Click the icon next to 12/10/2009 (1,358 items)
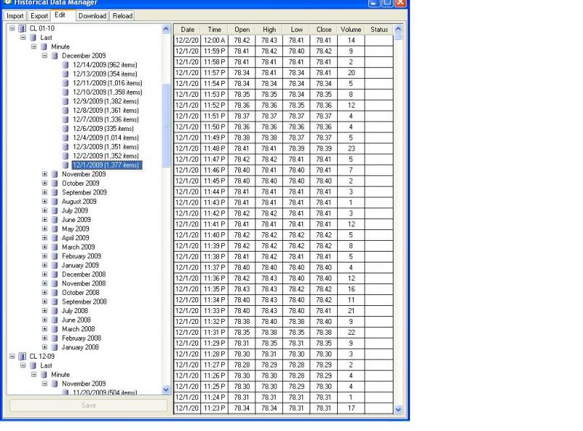This screenshot has height=431, width=583. click(65, 93)
